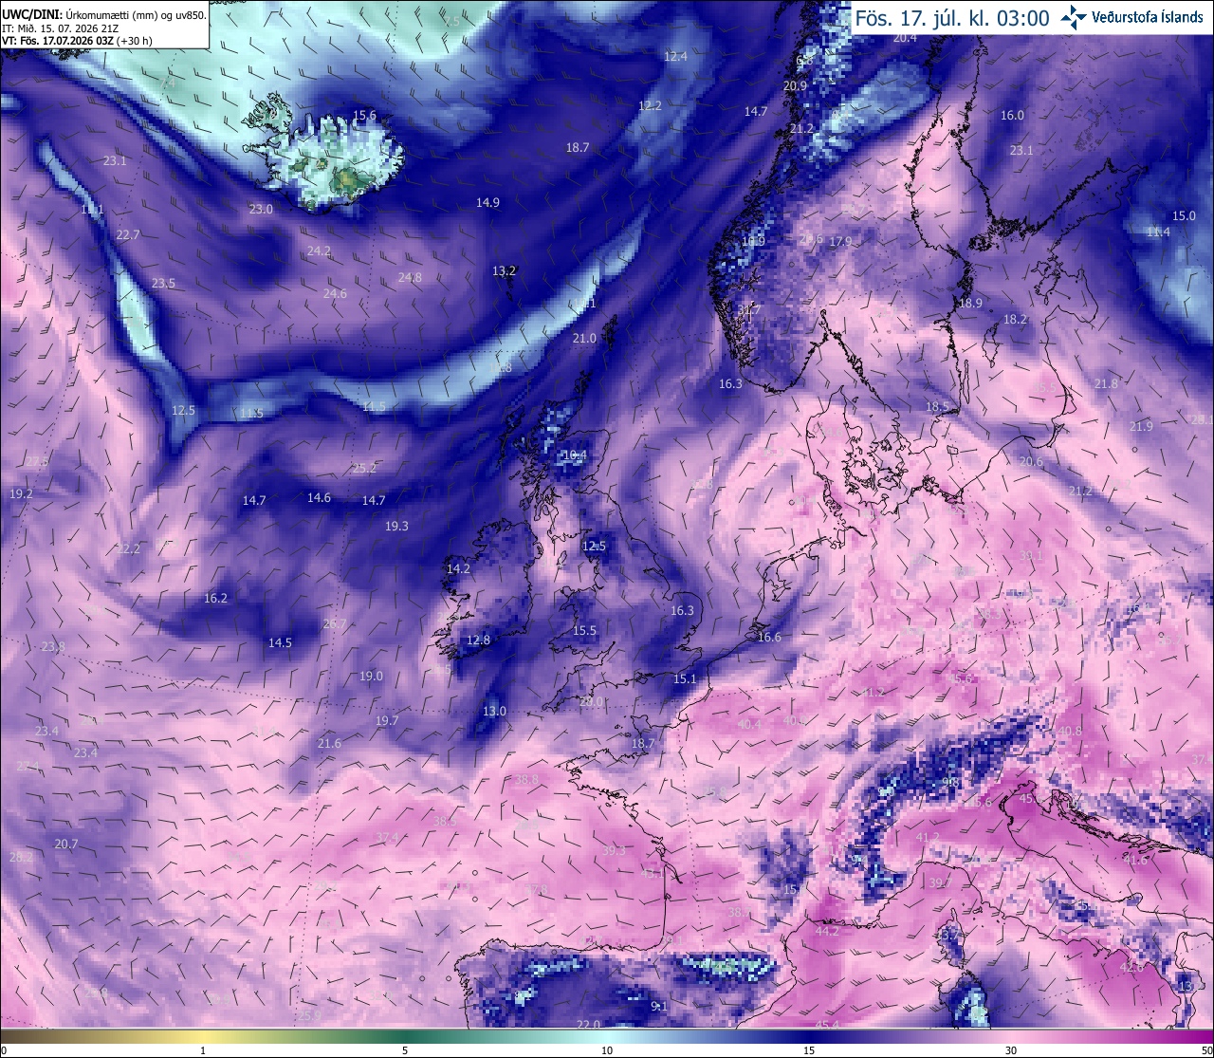Click the 10 mark on the color scale
This screenshot has height=1058, width=1214.
(x=607, y=1050)
